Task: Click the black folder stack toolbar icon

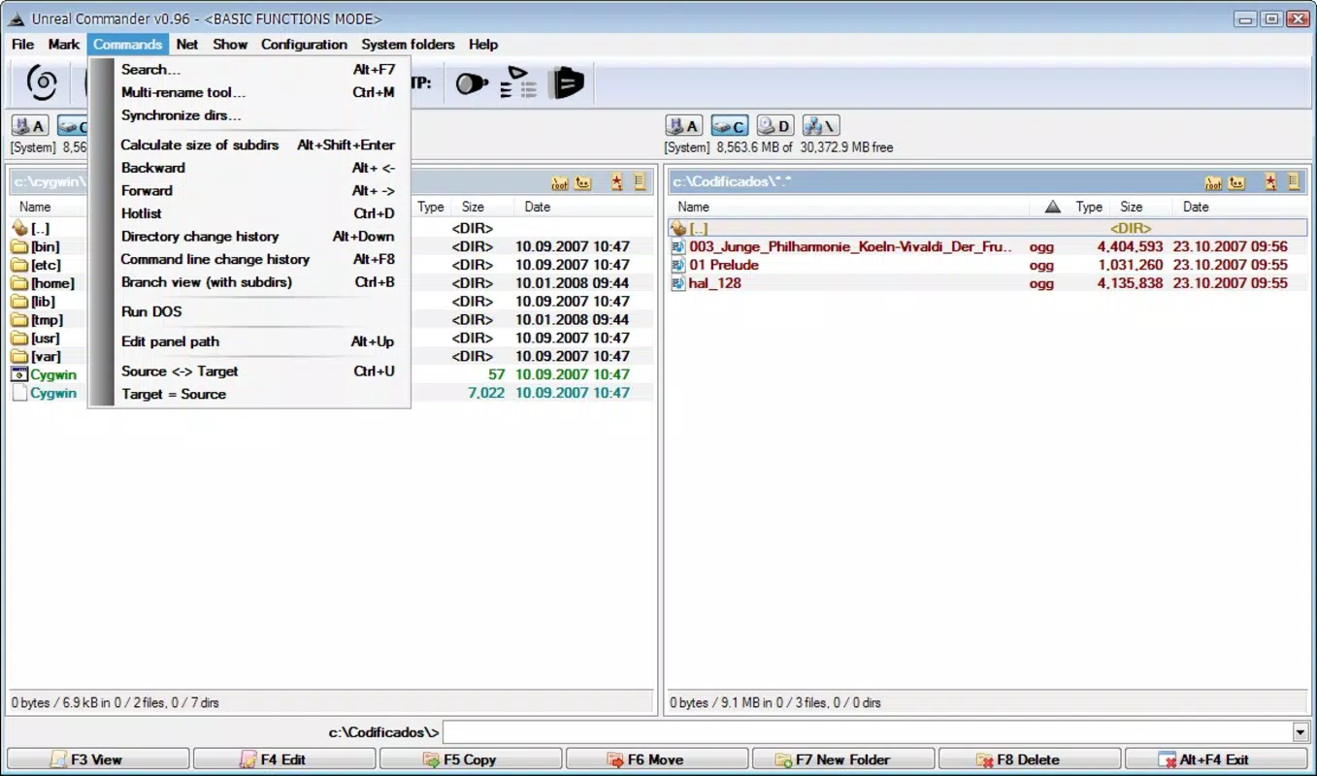Action: (567, 83)
